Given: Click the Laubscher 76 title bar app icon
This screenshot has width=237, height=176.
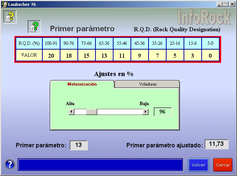Looking at the screenshot, I should [4, 4].
